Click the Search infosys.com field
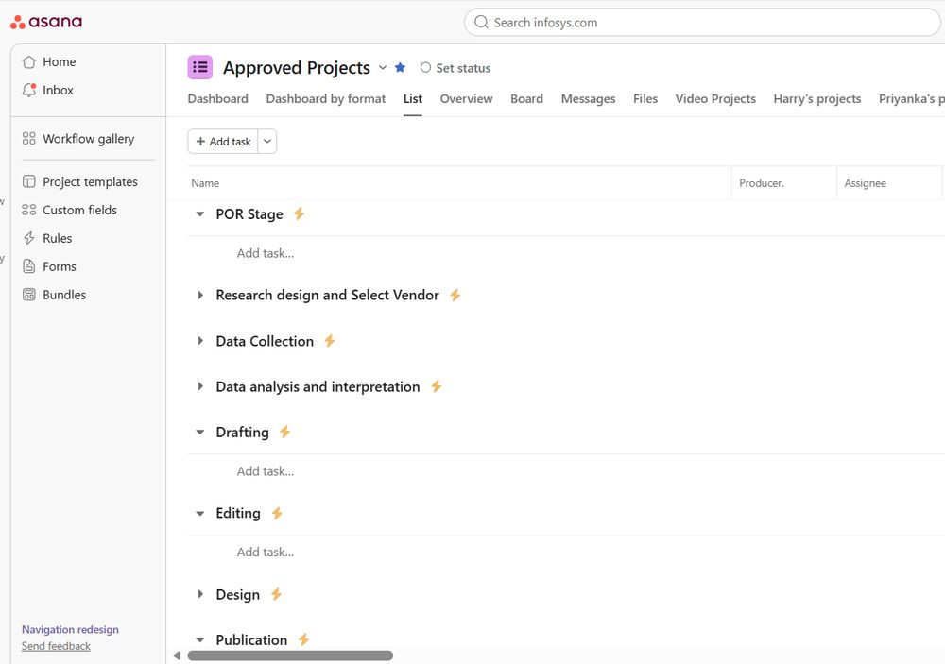The image size is (945, 664). point(702,23)
